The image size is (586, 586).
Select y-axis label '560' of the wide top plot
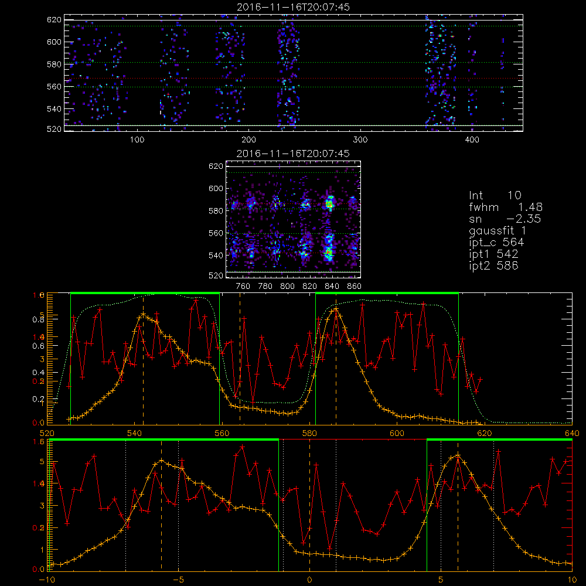[54, 86]
